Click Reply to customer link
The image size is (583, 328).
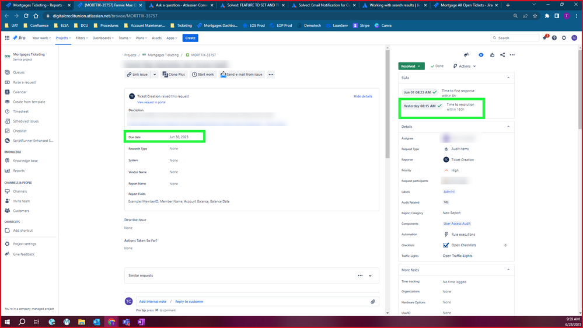189,302
